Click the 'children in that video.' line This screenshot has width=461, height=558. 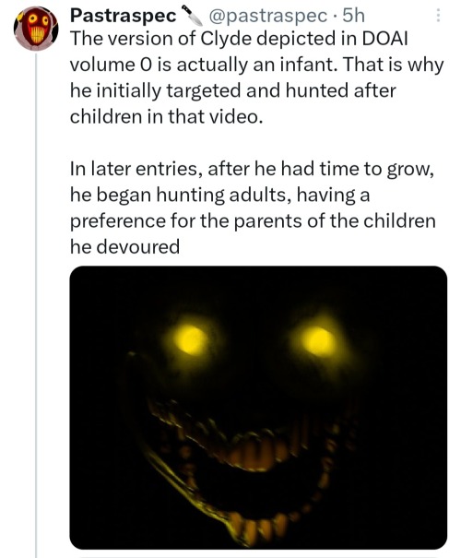[x=167, y=117]
